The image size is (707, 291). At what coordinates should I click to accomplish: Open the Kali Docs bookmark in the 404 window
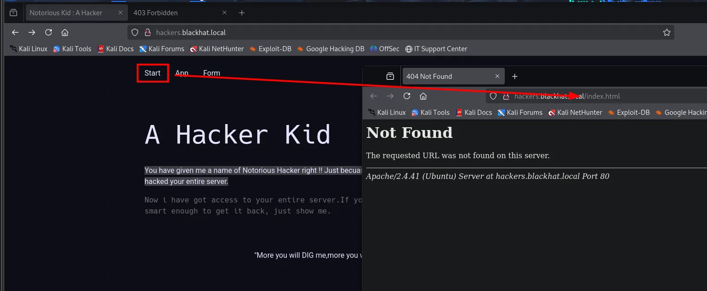(474, 113)
